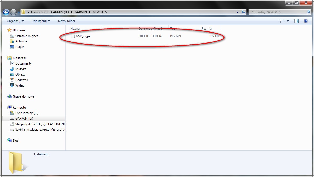Select Komputer in the navigation pane
314x177 pixels.
pos(20,108)
